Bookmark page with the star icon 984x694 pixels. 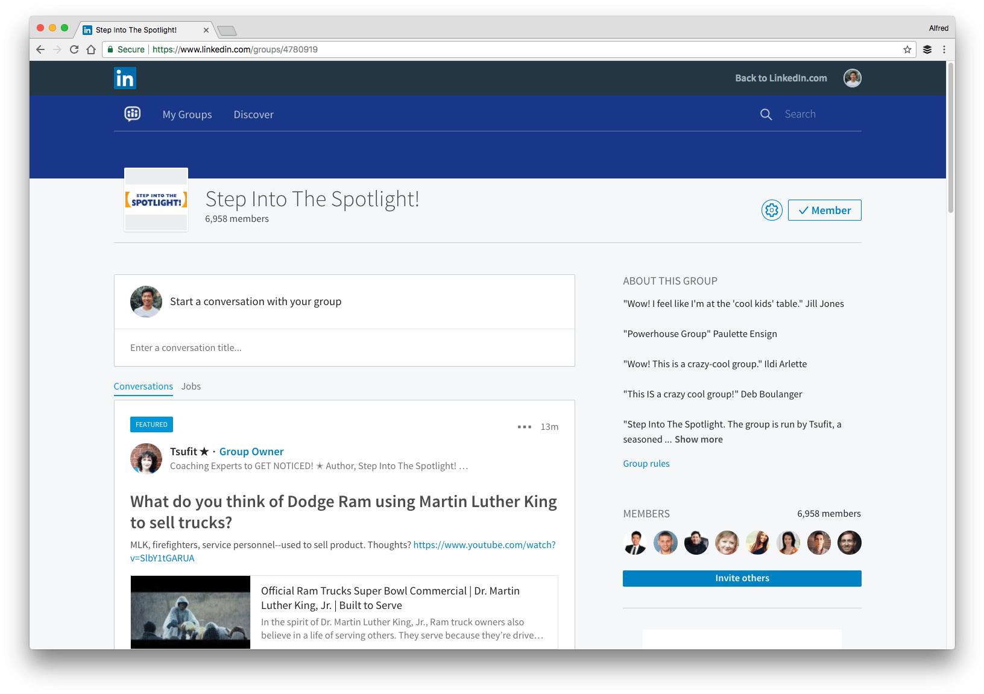point(907,49)
